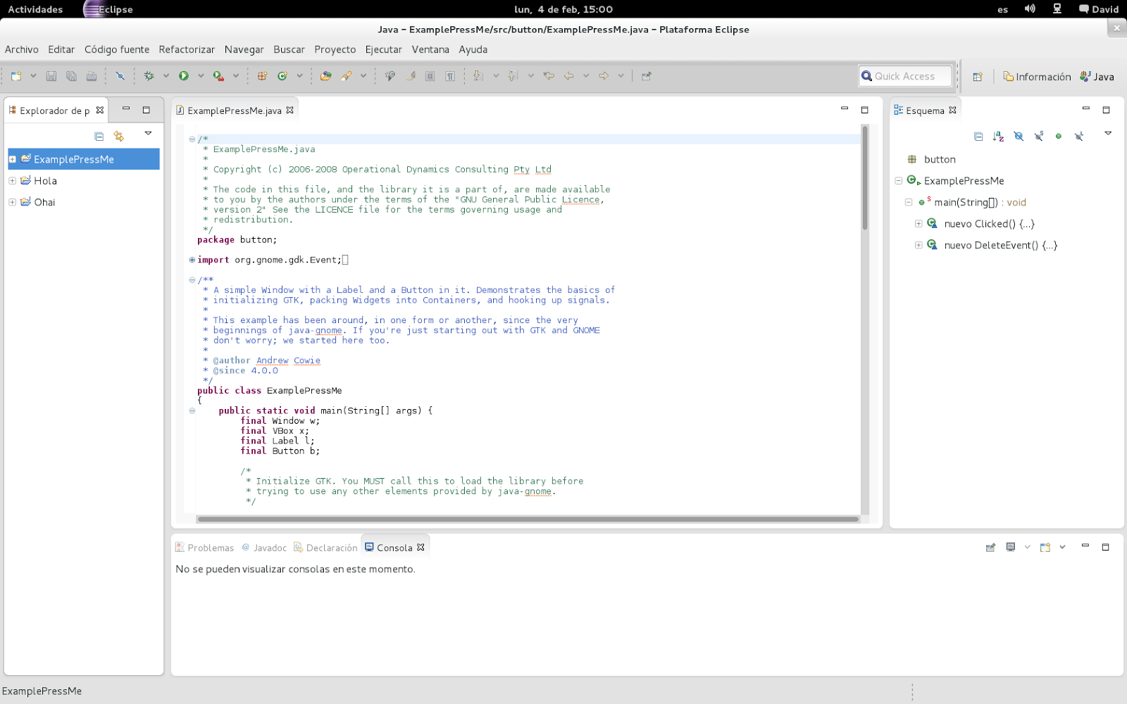Toggle hiding of fields in the outline
The height and width of the screenshot is (704, 1127).
[x=1019, y=136]
